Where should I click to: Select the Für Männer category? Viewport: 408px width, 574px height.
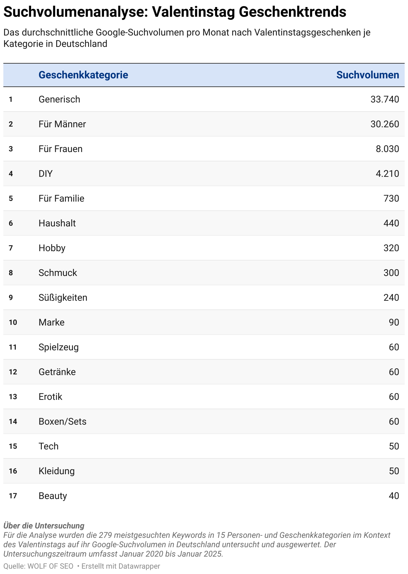[62, 124]
